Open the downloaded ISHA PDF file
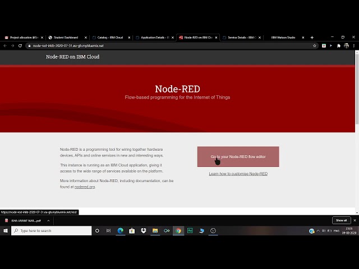 (26, 221)
